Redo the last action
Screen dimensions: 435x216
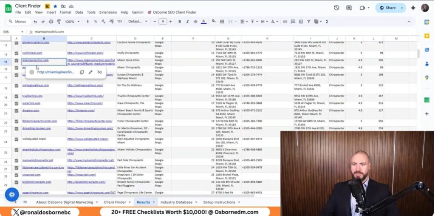[x=43, y=21]
